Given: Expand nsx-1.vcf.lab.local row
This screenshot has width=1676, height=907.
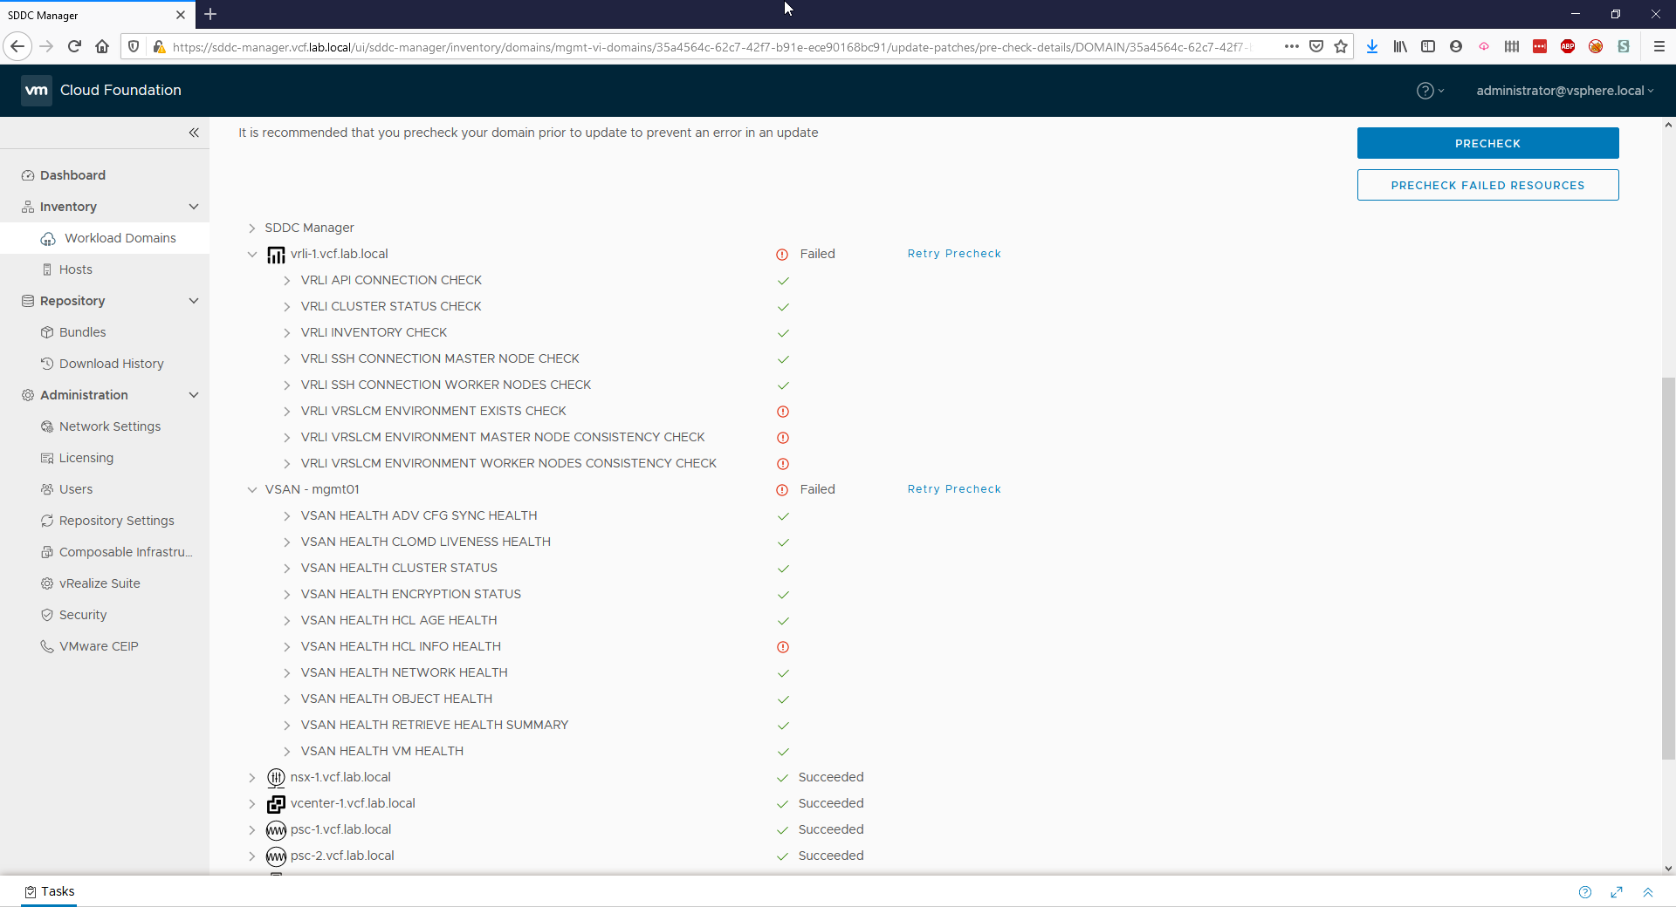Looking at the screenshot, I should point(251,777).
